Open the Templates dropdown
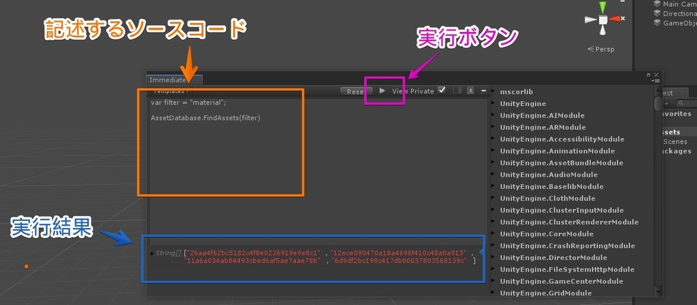 [170, 91]
